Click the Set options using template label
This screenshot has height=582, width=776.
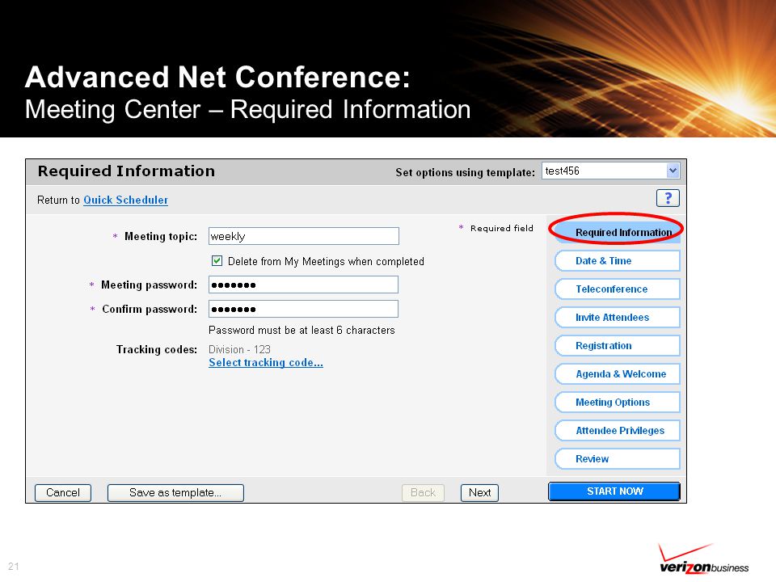click(466, 172)
